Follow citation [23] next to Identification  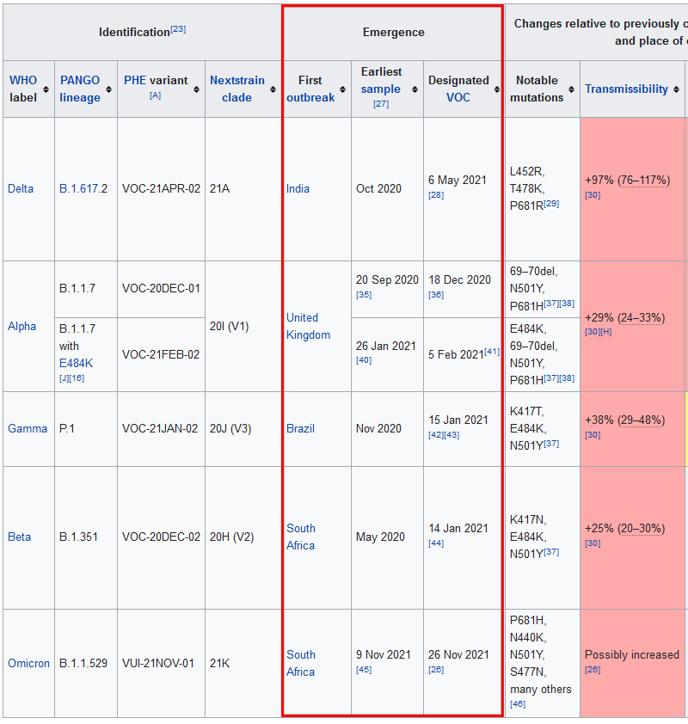click(x=178, y=29)
